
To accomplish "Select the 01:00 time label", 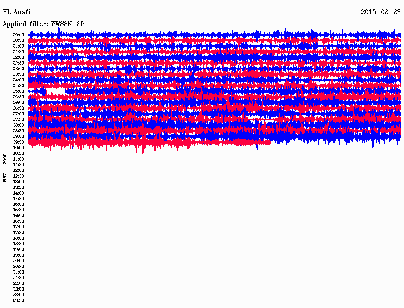I will (x=19, y=46).
